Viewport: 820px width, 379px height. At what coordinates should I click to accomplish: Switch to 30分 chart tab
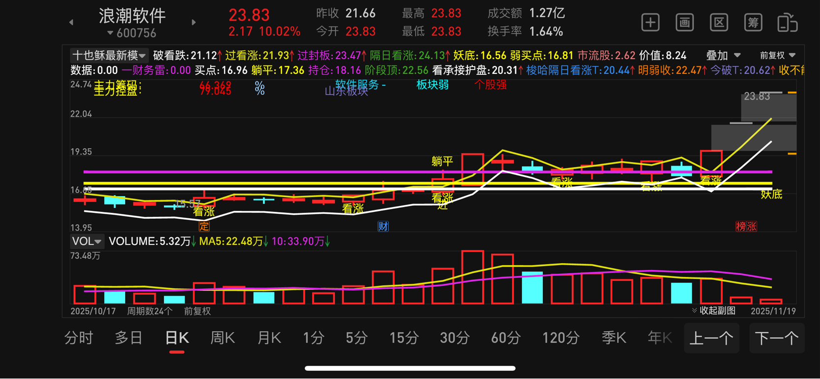coord(455,338)
